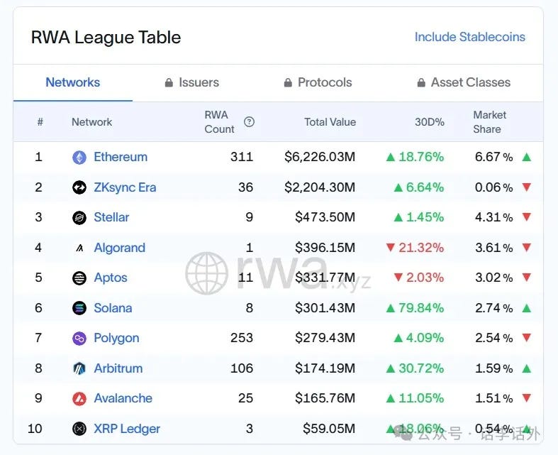558x455 pixels.
Task: Click the 79.84% 30-day change value
Action: (421, 308)
